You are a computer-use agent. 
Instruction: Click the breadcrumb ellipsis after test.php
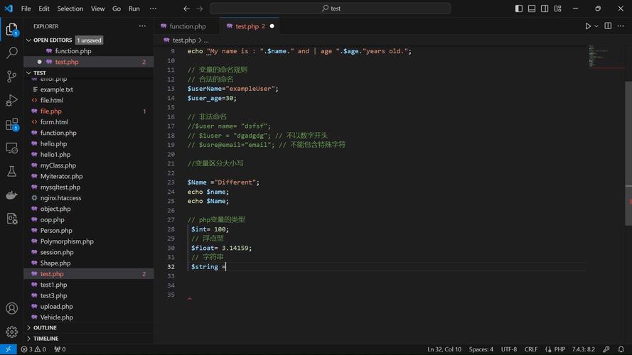206,40
